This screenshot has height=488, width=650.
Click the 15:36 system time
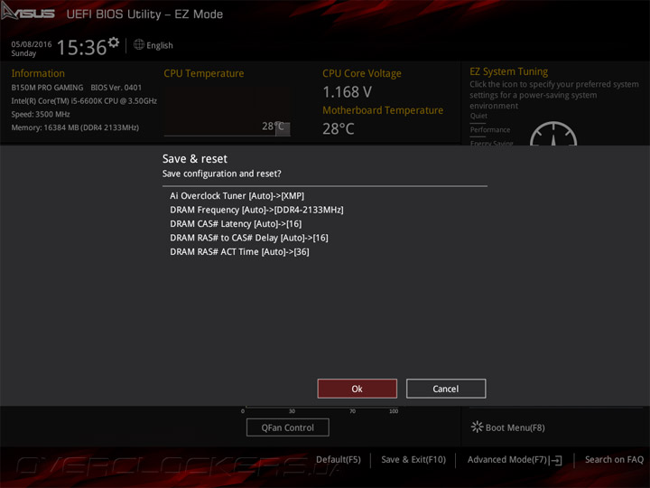[81, 47]
